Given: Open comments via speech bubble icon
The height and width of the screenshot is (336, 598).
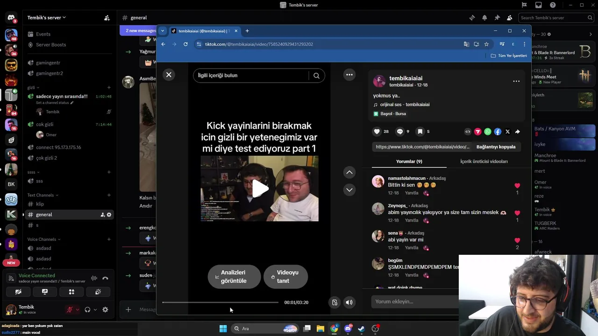Looking at the screenshot, I should [x=400, y=132].
